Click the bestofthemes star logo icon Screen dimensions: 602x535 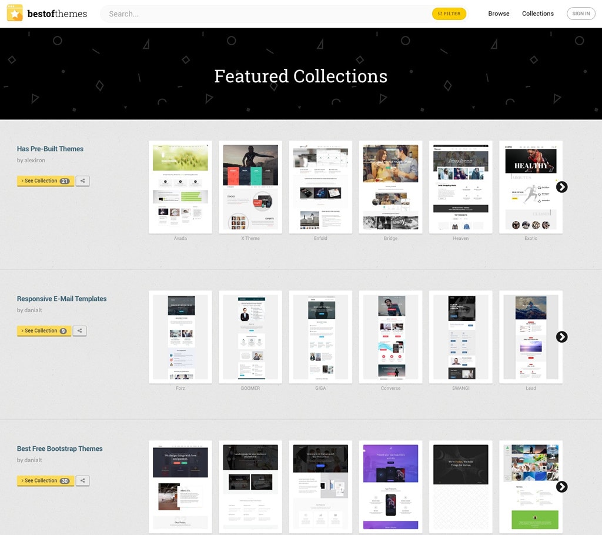point(15,13)
